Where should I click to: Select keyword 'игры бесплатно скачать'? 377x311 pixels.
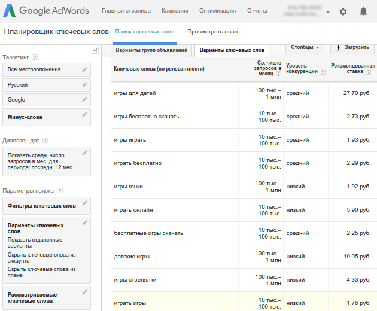147,117
